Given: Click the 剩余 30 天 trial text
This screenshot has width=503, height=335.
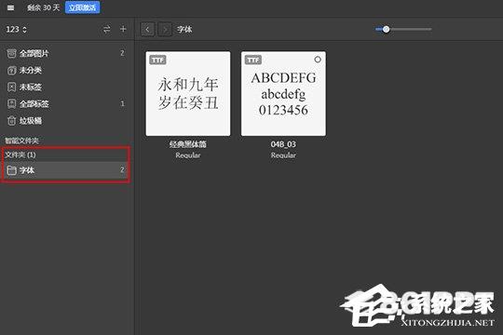Looking at the screenshot, I should (43, 7).
